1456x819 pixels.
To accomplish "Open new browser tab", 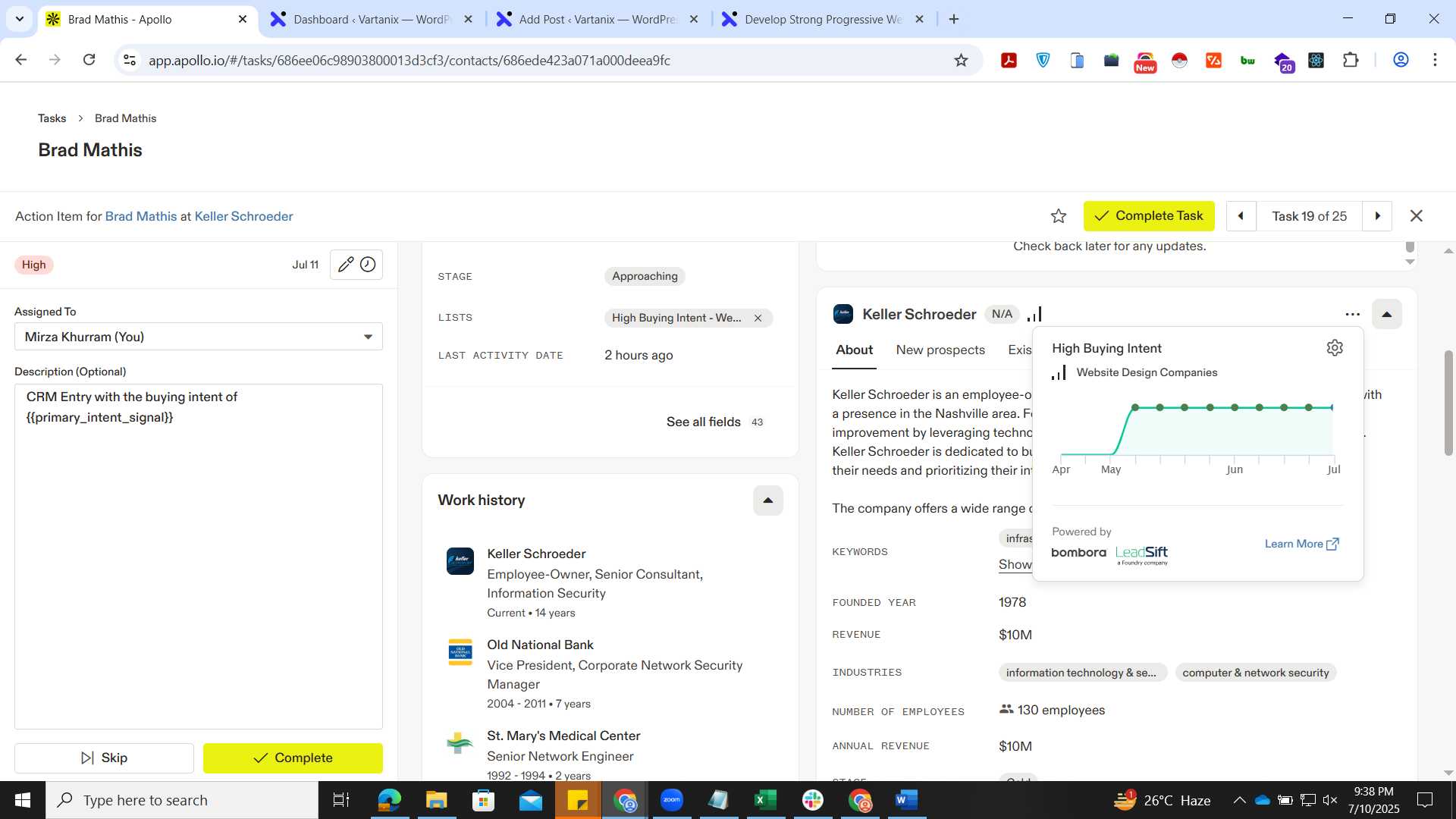I will coord(954,19).
